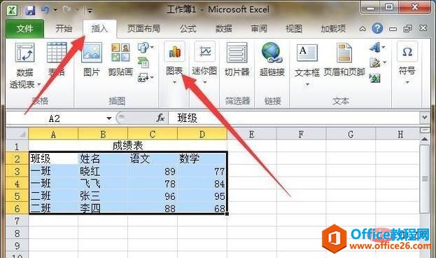
Task: Select row 7 header
Action: (x=17, y=220)
